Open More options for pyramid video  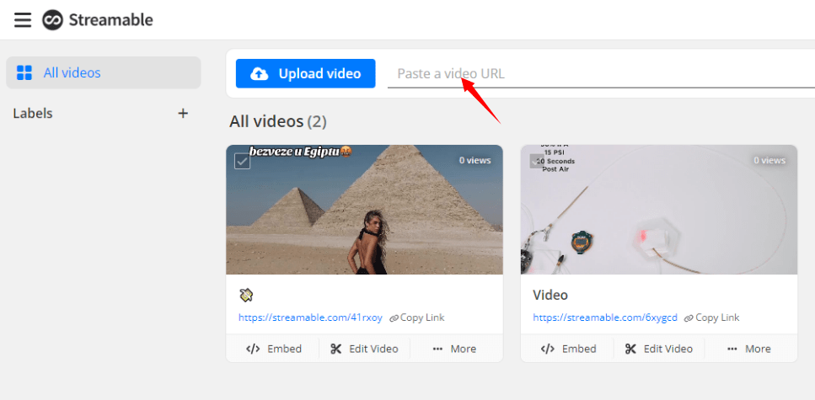(x=454, y=349)
